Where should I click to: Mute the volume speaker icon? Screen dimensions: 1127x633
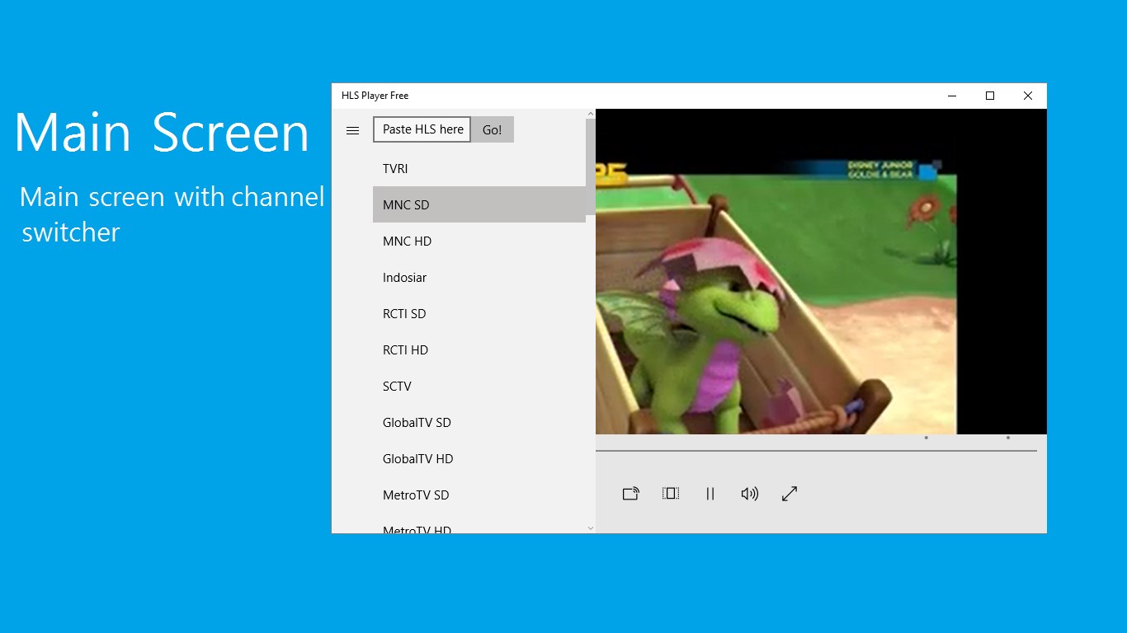pos(749,494)
